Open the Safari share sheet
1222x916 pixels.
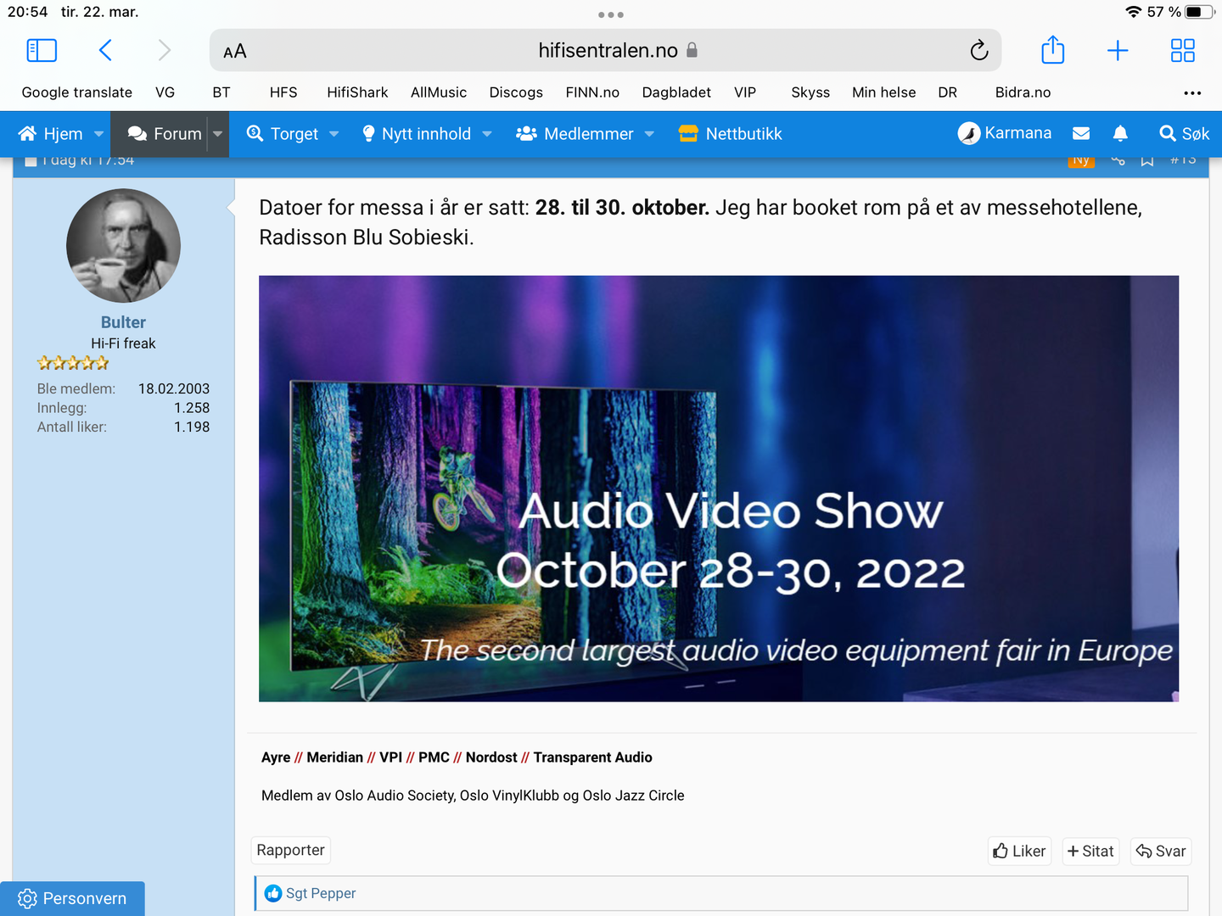[1052, 51]
